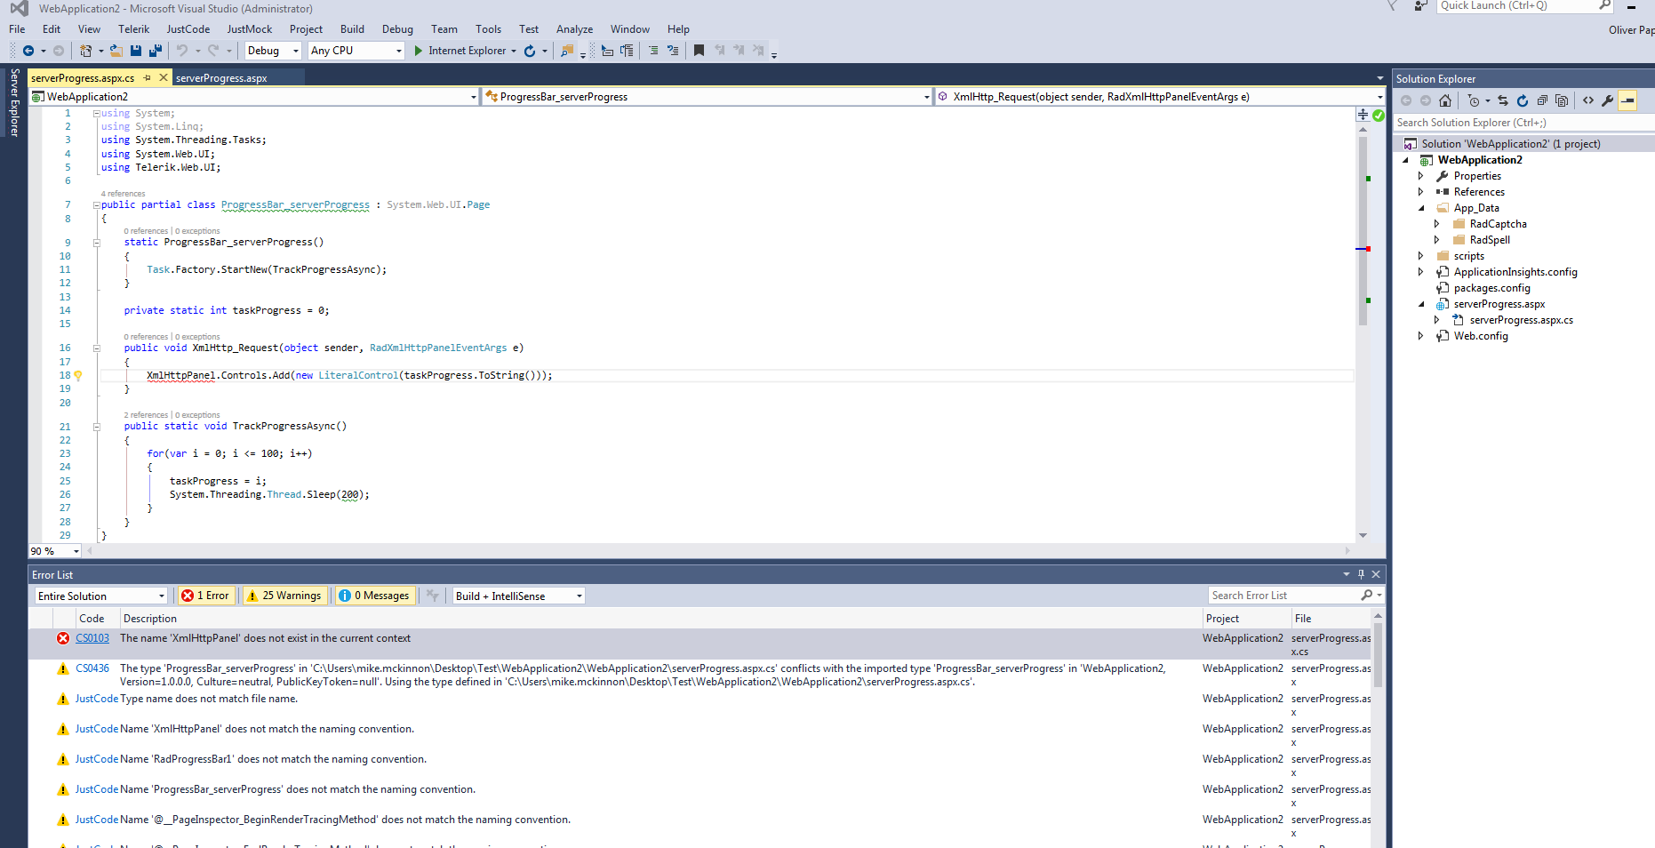Click the Navigate Backward toolbar arrow
Screen dimensions: 1655x848
coord(28,51)
